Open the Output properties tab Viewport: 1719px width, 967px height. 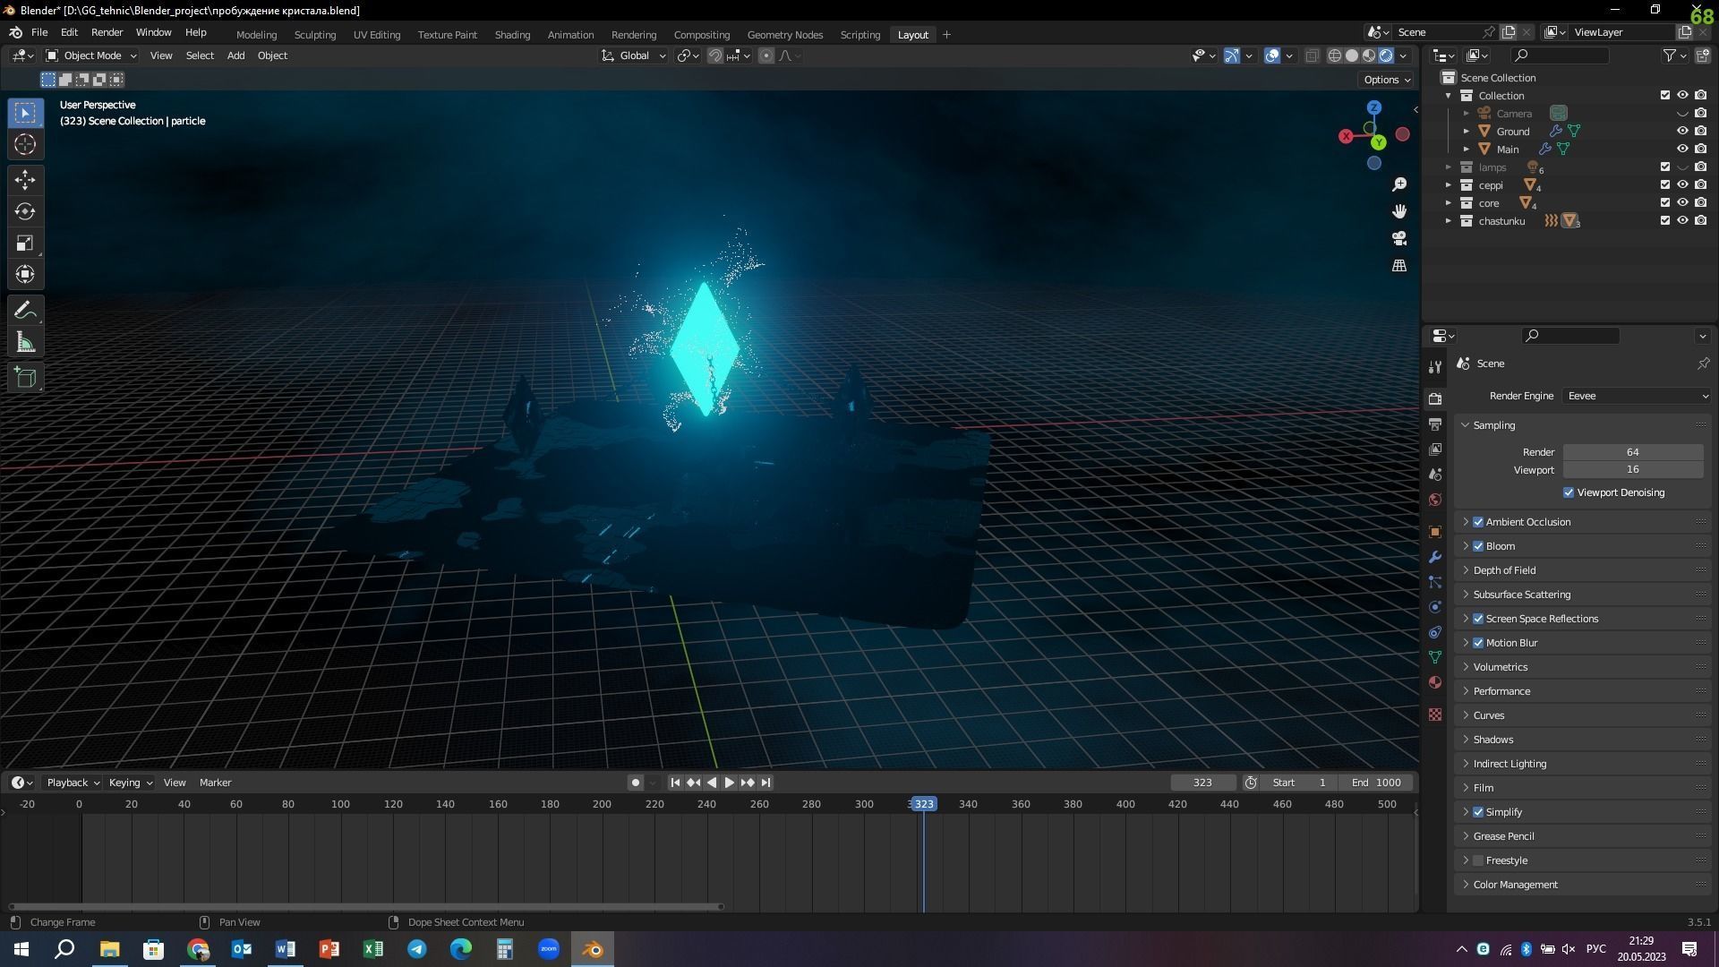click(1435, 424)
